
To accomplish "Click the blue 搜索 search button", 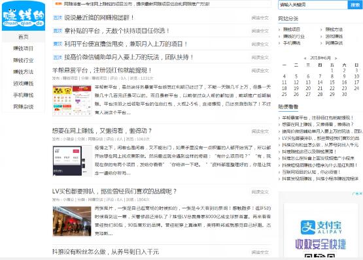I will pos(354,5).
